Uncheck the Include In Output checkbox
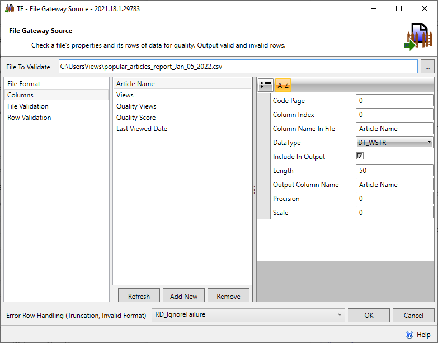This screenshot has width=438, height=343. click(x=360, y=156)
